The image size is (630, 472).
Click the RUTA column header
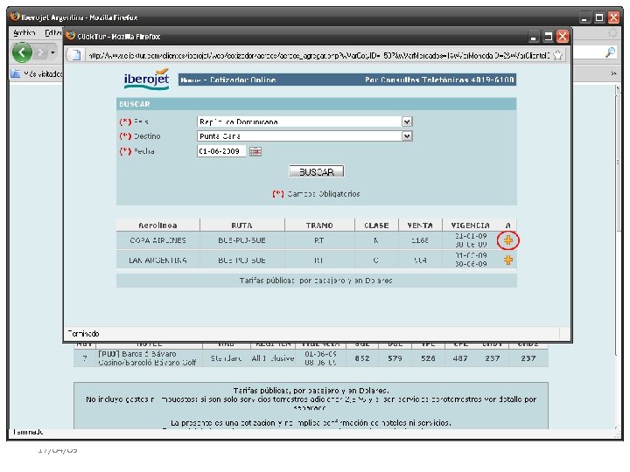(x=241, y=226)
